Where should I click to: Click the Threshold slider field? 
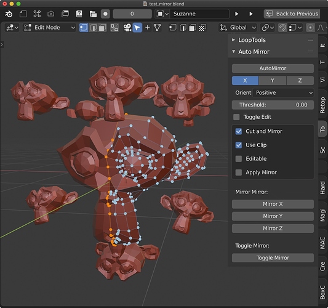(x=273, y=105)
